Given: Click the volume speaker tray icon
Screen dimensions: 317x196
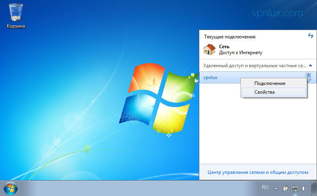Looking at the screenshot, I should point(304,188).
